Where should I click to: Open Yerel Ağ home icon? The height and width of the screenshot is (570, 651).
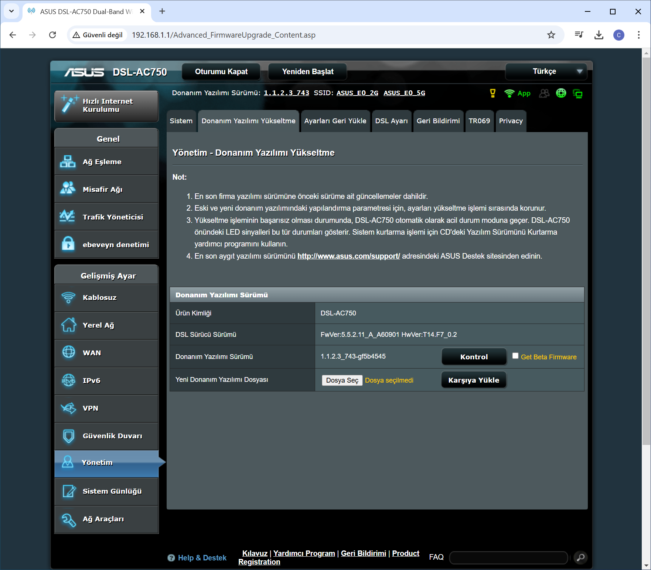(x=68, y=325)
